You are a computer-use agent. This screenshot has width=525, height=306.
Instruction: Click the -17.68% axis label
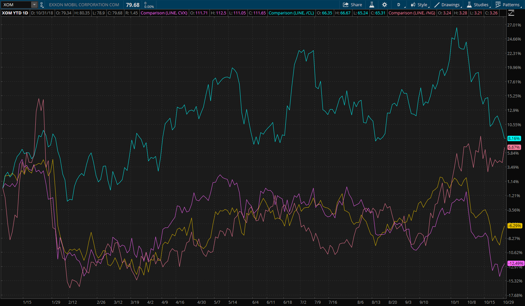(x=514, y=295)
